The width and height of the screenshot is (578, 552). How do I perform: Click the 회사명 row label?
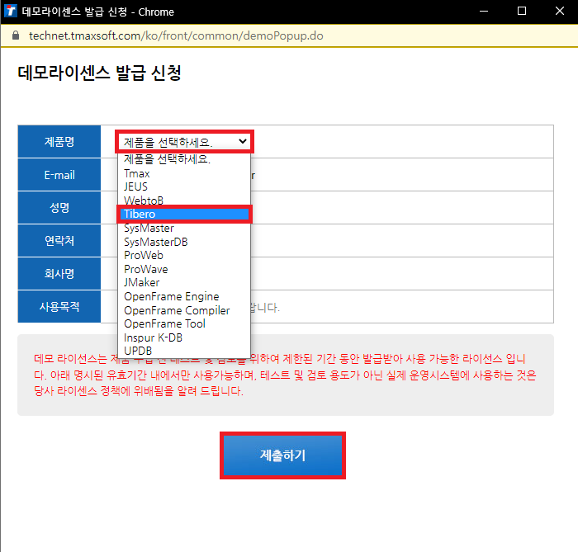click(59, 274)
